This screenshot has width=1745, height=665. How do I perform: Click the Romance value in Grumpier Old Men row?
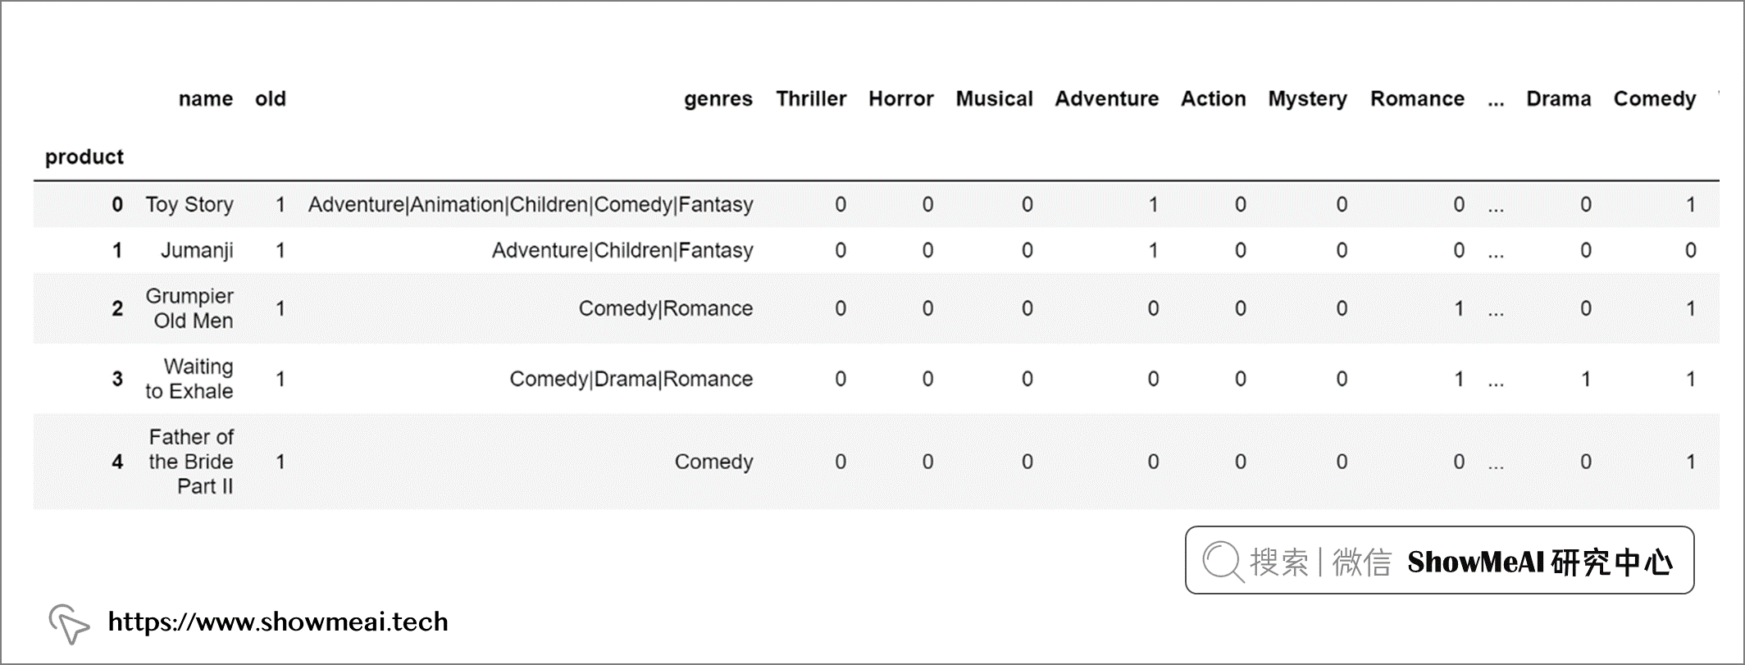pyautogui.click(x=1459, y=308)
